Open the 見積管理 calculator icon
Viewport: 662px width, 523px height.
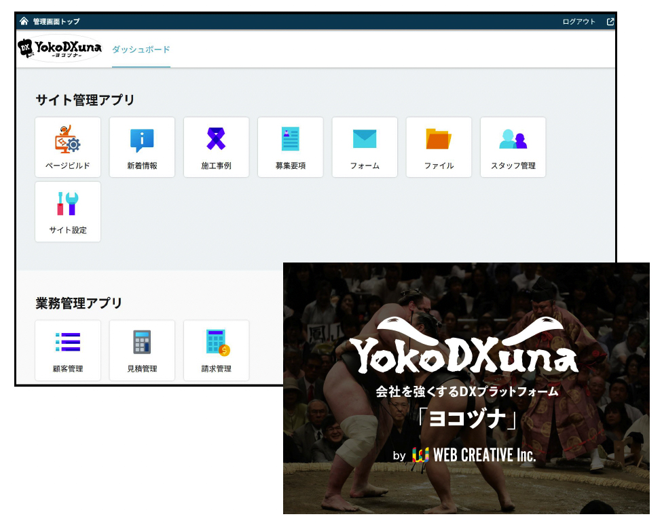[142, 343]
